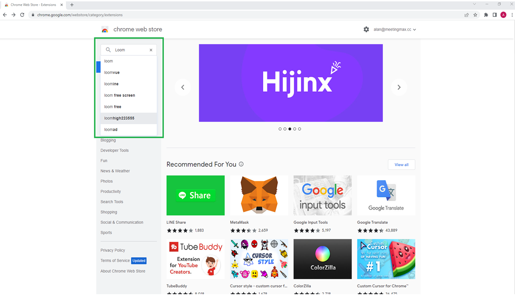Open the Cursor style extension thumbnail

coord(259,259)
